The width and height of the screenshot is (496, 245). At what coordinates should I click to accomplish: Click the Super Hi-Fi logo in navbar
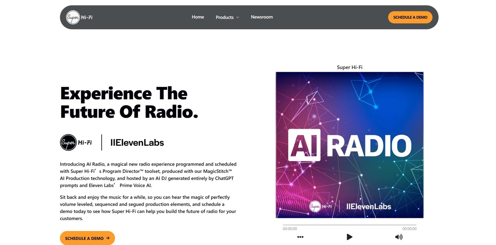pos(79,17)
